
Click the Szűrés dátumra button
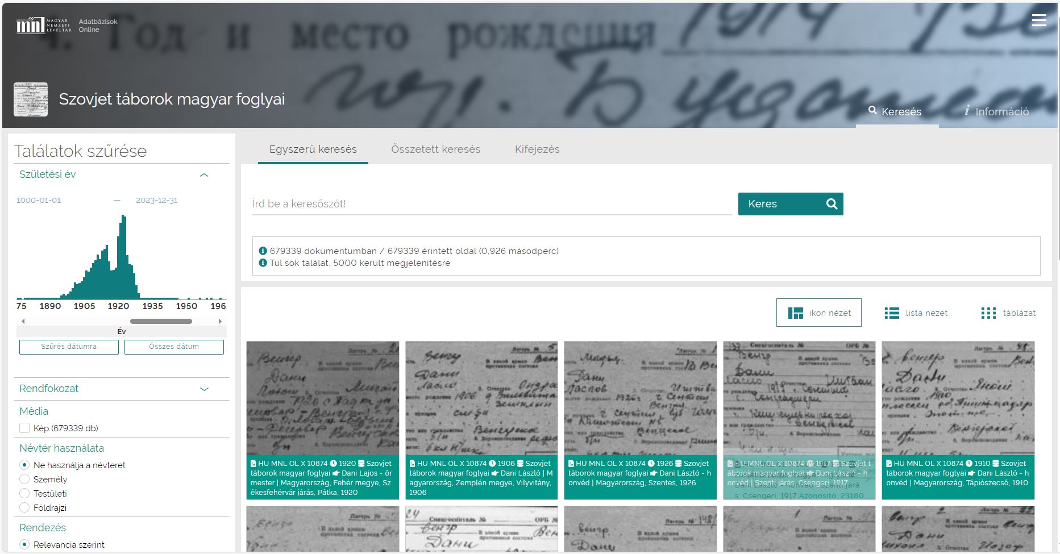pos(69,347)
